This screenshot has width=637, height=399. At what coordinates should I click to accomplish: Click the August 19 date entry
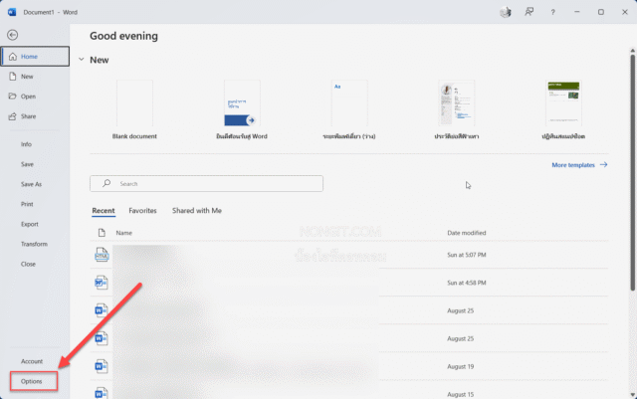tap(460, 366)
